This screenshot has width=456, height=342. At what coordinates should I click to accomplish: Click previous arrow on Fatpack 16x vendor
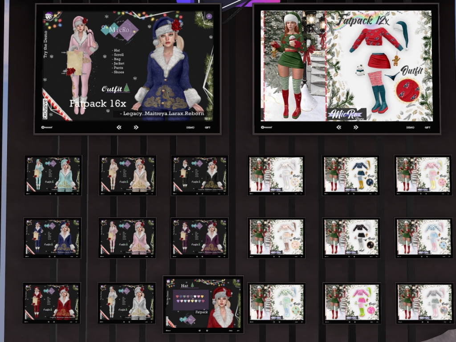(x=119, y=127)
